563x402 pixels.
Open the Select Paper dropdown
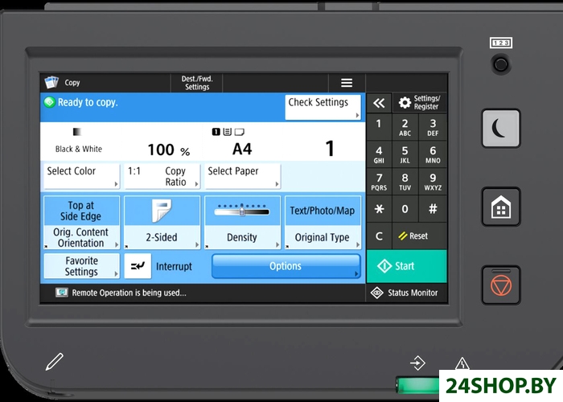tap(243, 176)
